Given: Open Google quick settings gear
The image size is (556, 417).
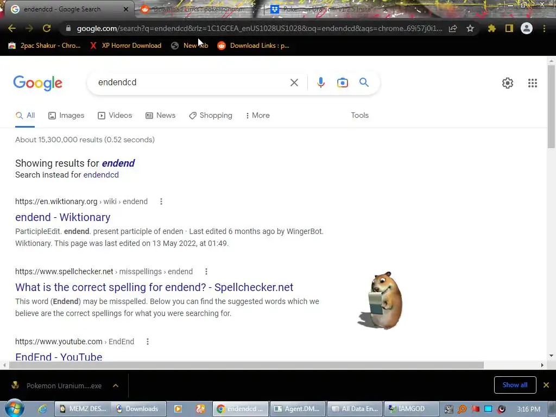Looking at the screenshot, I should click(508, 83).
